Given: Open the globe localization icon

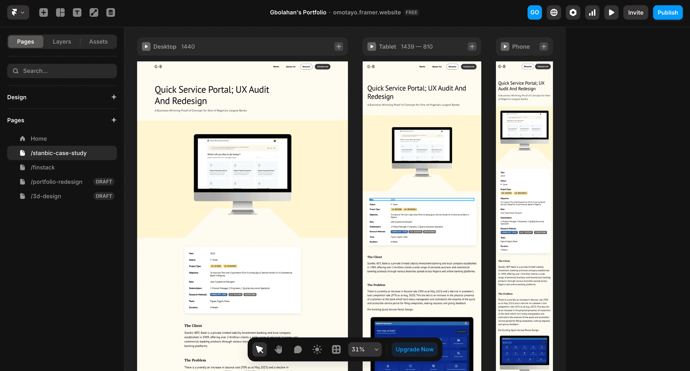Looking at the screenshot, I should (554, 13).
